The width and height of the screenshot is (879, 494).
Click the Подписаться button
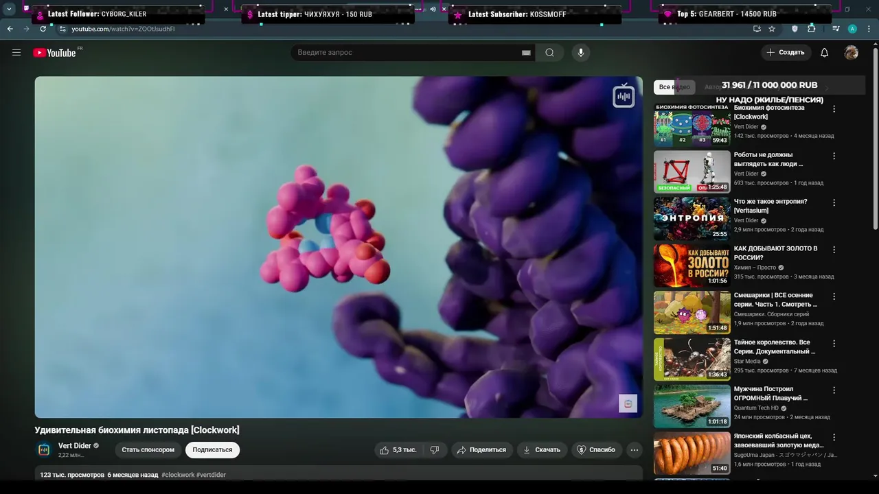point(212,450)
